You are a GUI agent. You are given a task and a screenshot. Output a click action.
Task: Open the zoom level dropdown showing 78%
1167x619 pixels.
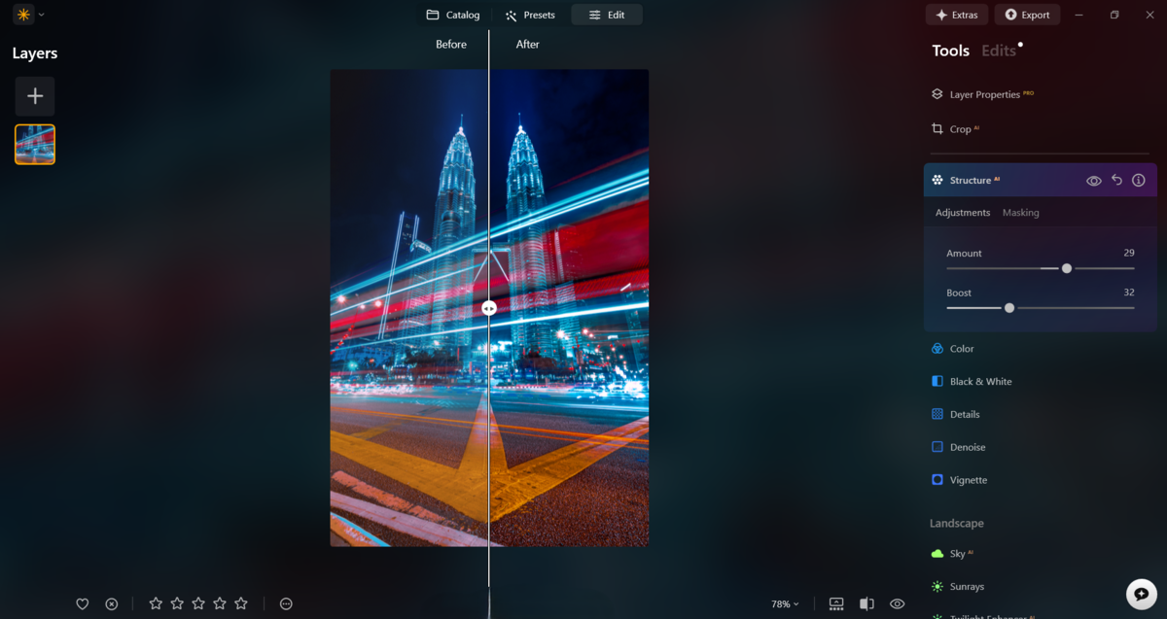pyautogui.click(x=783, y=603)
